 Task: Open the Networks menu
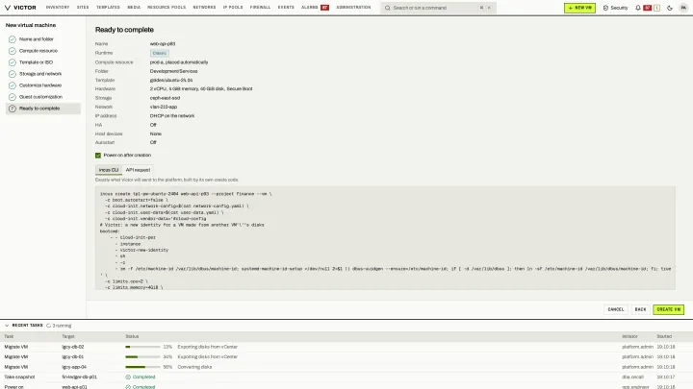click(x=204, y=8)
